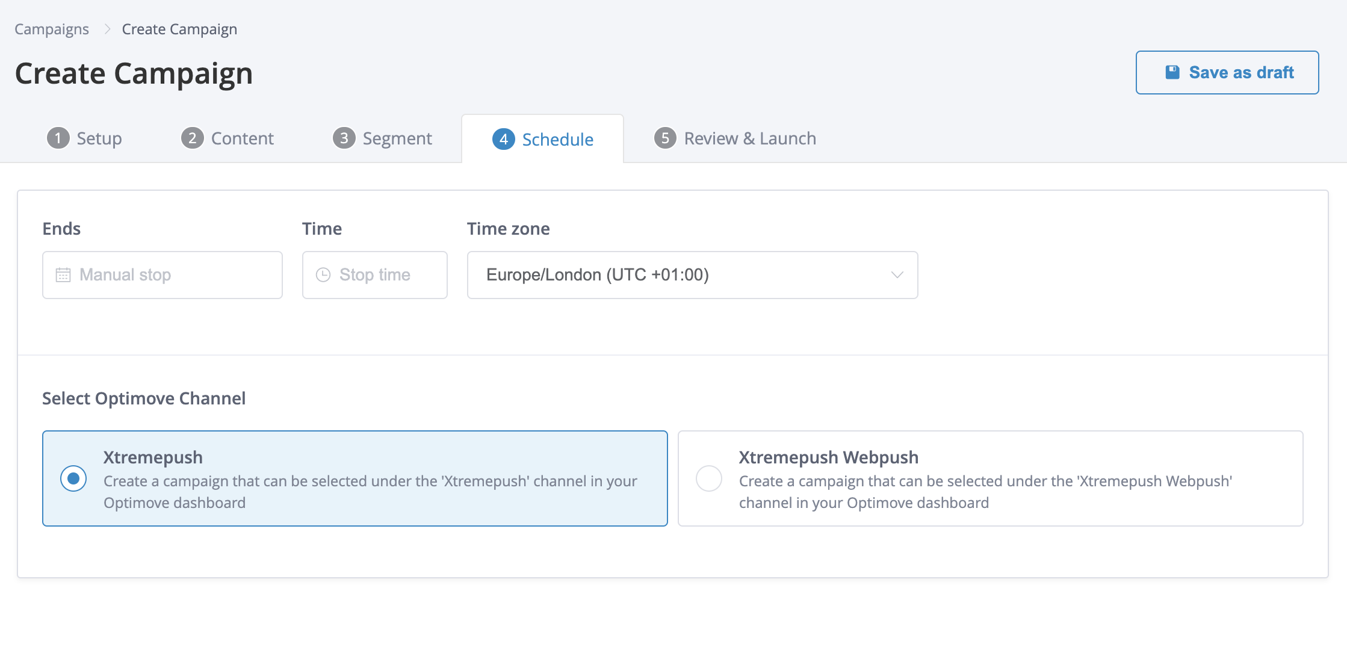1347x656 pixels.
Task: Open the Campaigns breadcrumb link
Action: (x=52, y=29)
